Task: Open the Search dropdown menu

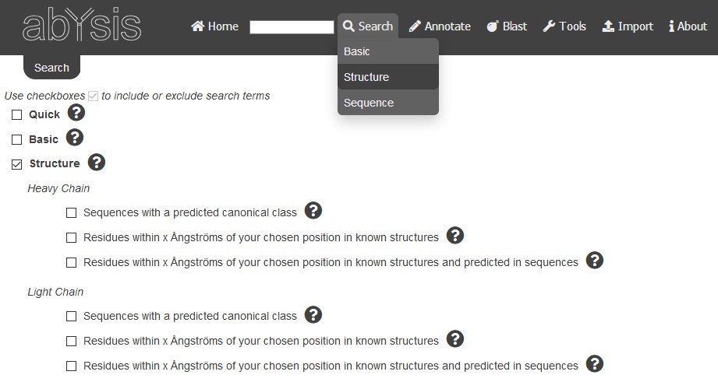Action: pos(368,26)
